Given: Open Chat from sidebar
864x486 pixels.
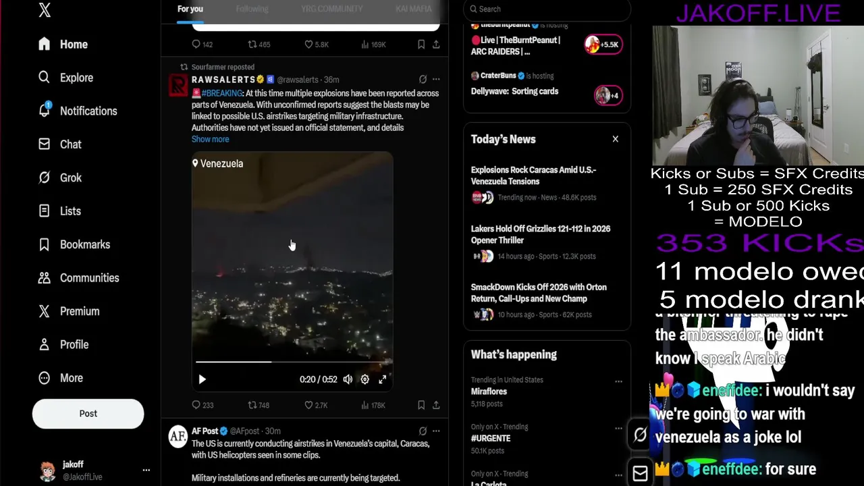Looking at the screenshot, I should [59, 144].
